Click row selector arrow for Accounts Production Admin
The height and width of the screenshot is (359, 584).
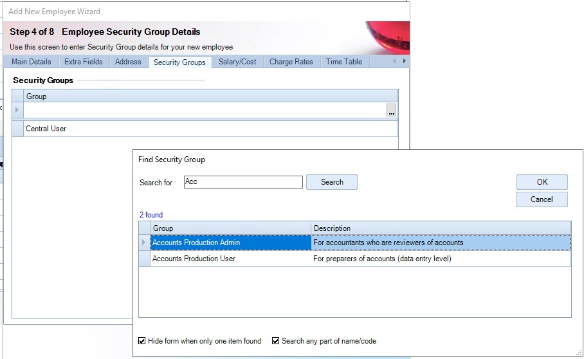pos(145,243)
